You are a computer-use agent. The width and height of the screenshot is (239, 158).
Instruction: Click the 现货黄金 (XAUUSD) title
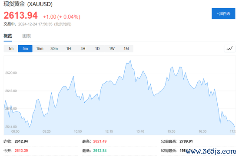click(x=28, y=4)
